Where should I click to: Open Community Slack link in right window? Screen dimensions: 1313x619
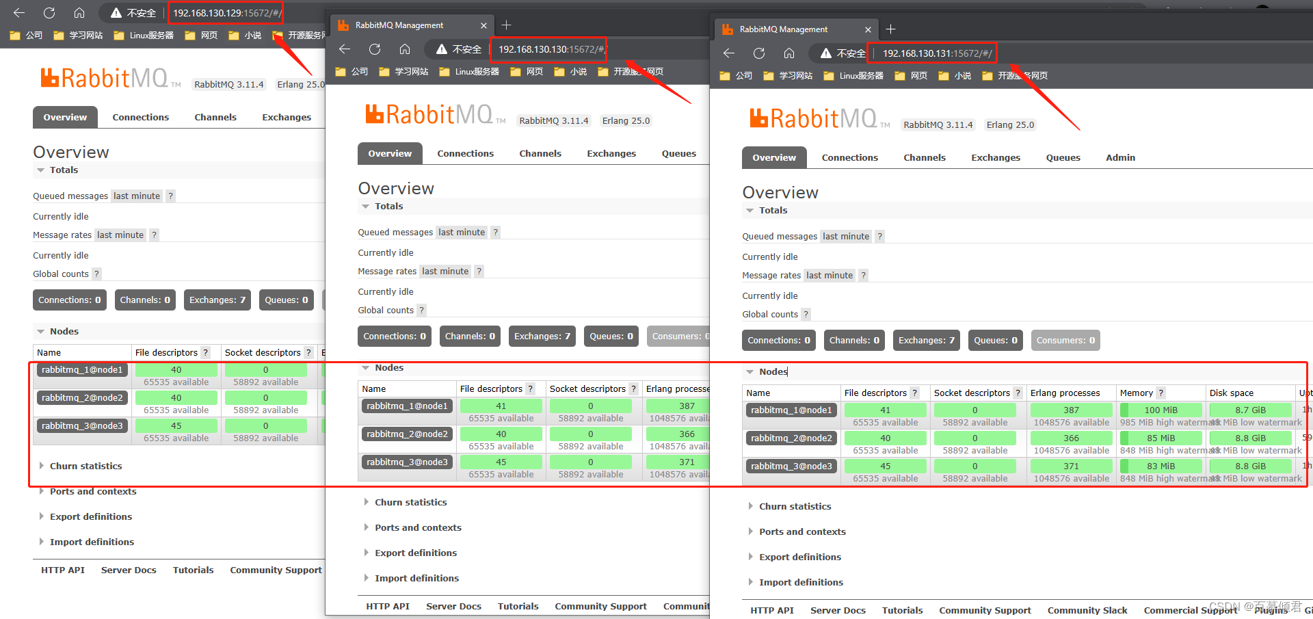pyautogui.click(x=1087, y=611)
